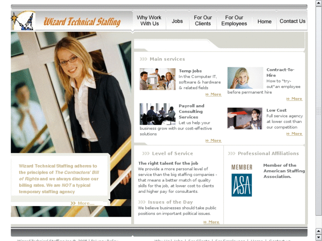Open Contact Us in the top menu
The image size is (322, 241).
(x=292, y=21)
